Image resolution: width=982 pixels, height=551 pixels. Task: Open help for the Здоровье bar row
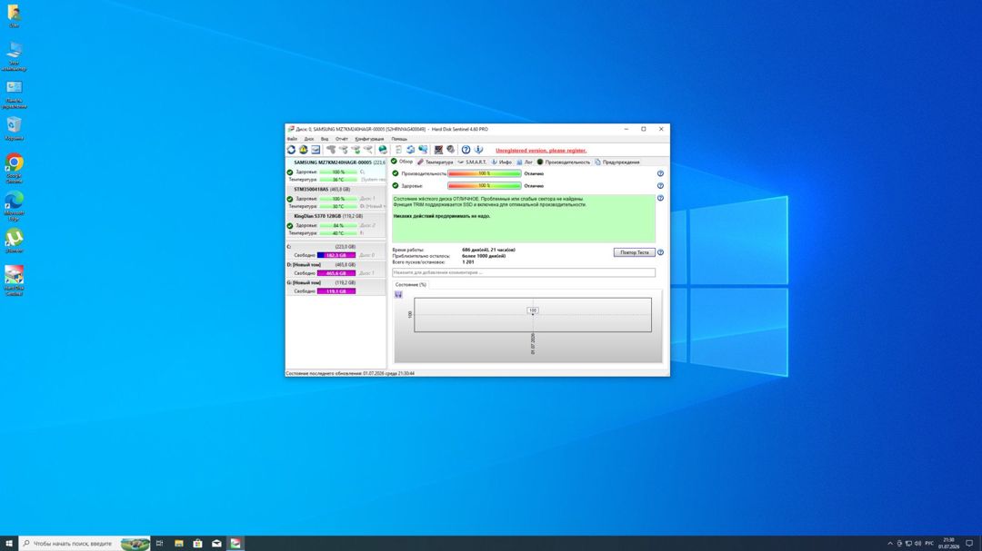pyautogui.click(x=660, y=186)
